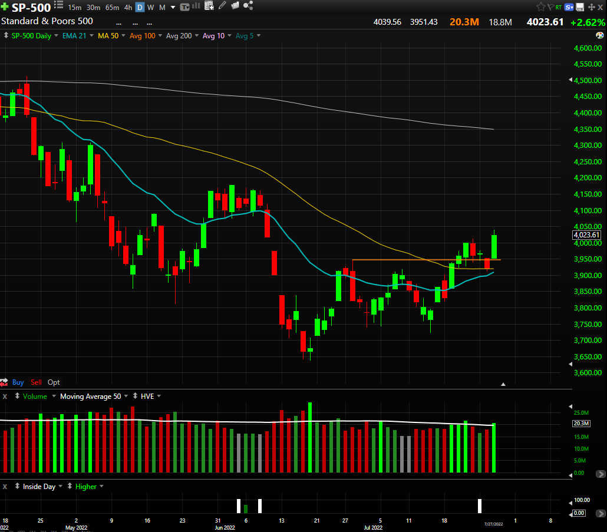Image resolution: width=607 pixels, height=532 pixels.
Task: Click the reorder arrows next to HVE
Action: (x=135, y=396)
